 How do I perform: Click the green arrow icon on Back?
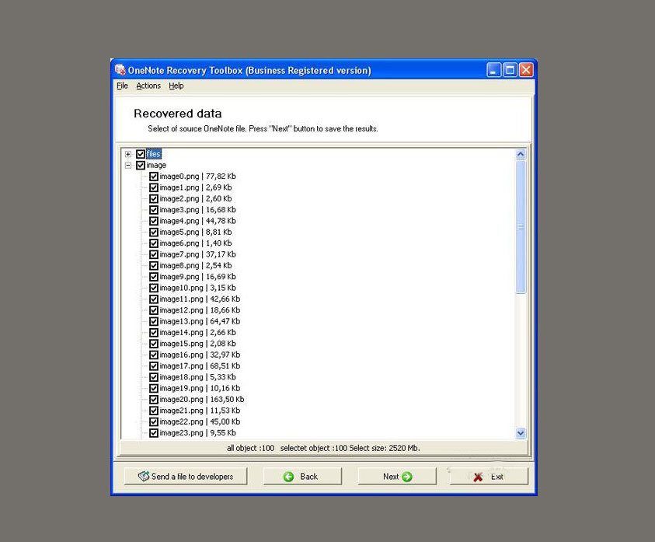289,477
